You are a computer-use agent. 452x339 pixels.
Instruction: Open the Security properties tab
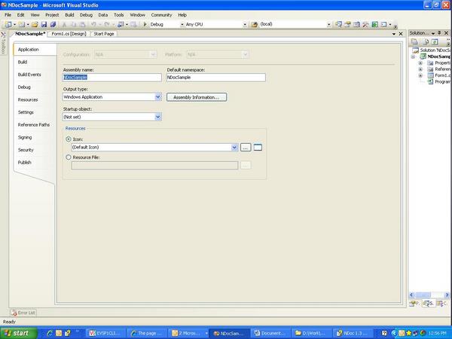[x=26, y=150]
